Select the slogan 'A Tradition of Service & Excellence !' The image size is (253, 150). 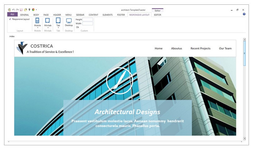point(50,52)
